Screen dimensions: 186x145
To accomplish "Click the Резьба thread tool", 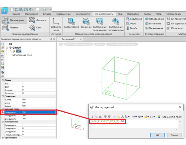I will (x=132, y=28).
